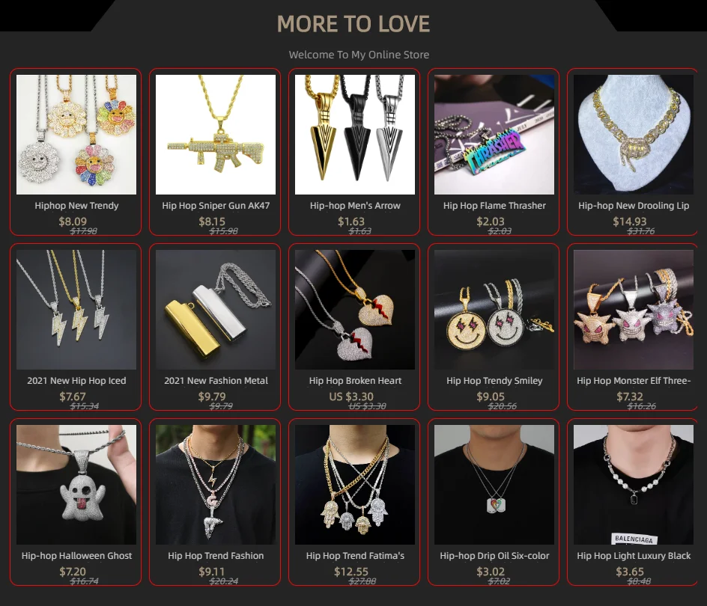The width and height of the screenshot is (707, 606).
Task: Click the Halloween ghost pendant photo
Action: click(76, 485)
